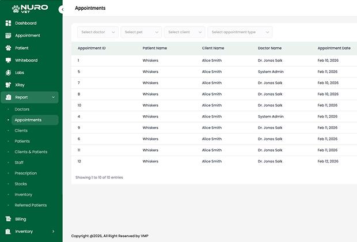Open the Appointment menu item
This screenshot has height=242, width=357.
click(x=28, y=35)
